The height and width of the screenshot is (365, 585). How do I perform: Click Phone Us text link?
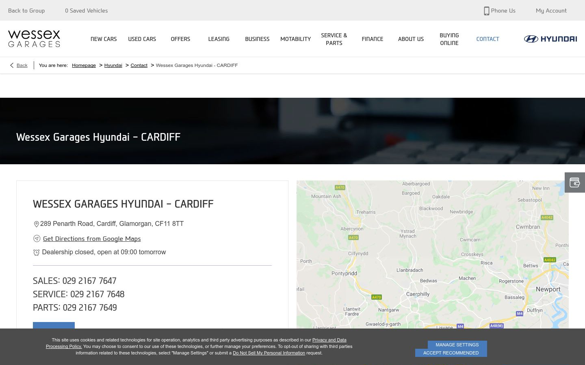(x=503, y=11)
